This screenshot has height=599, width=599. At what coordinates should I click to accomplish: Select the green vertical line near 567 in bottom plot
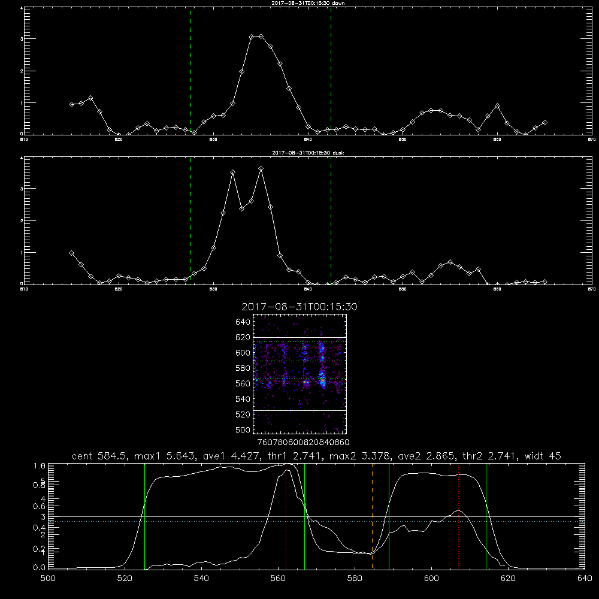pyautogui.click(x=304, y=516)
